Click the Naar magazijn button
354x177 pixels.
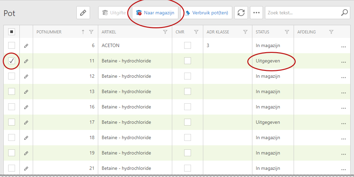[x=155, y=13]
